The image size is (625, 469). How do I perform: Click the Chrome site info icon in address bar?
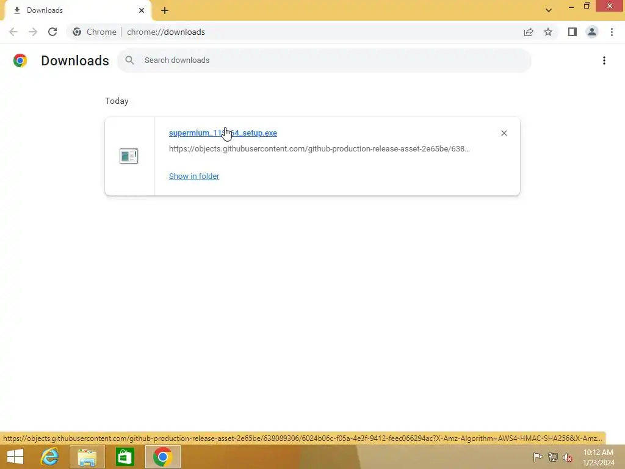pos(77,32)
